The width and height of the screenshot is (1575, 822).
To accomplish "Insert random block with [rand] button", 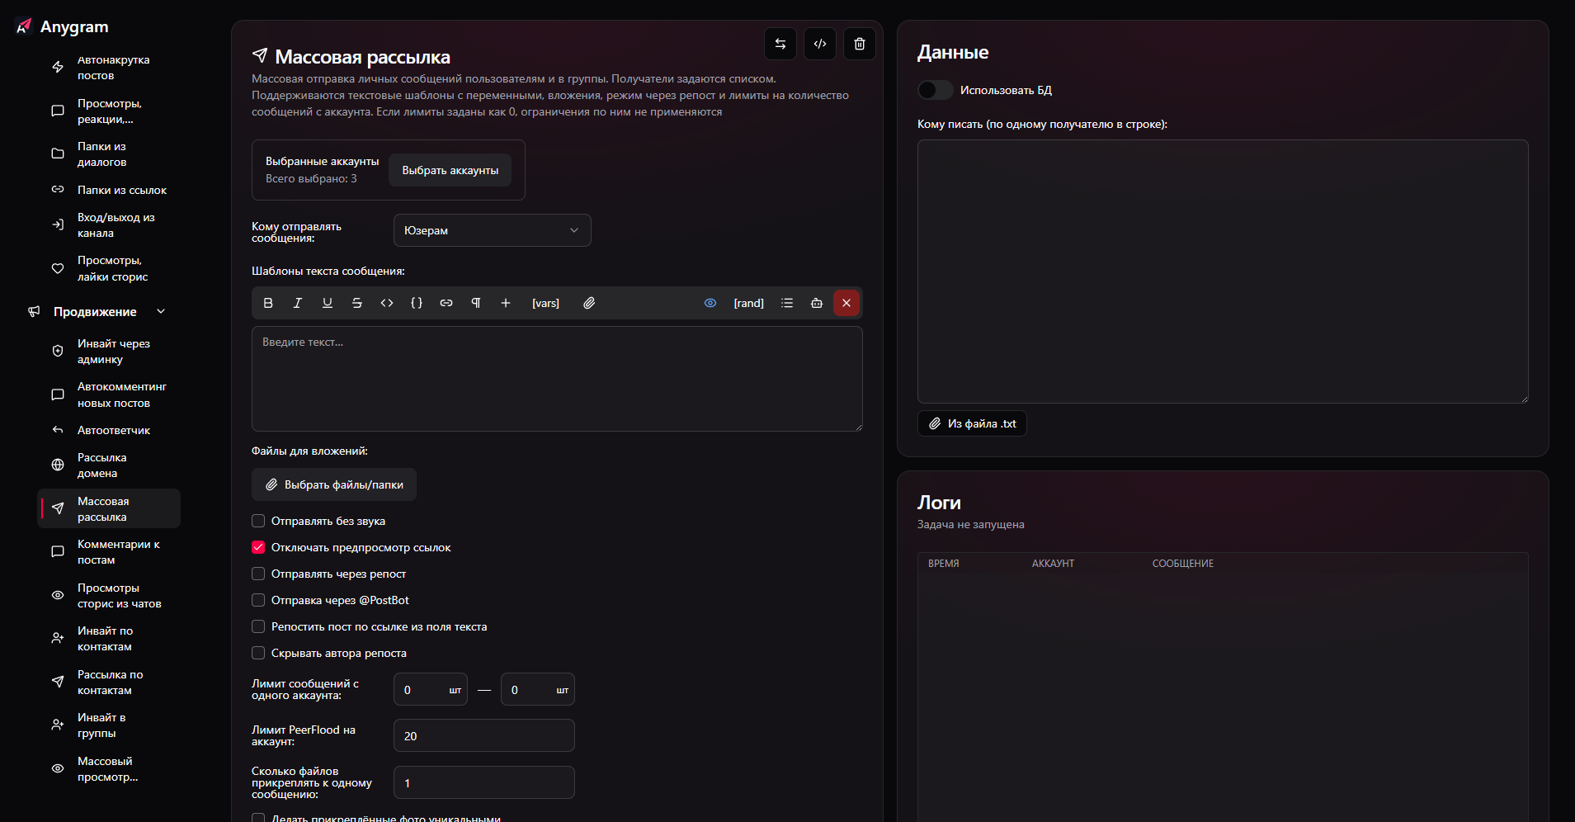I will pos(748,303).
